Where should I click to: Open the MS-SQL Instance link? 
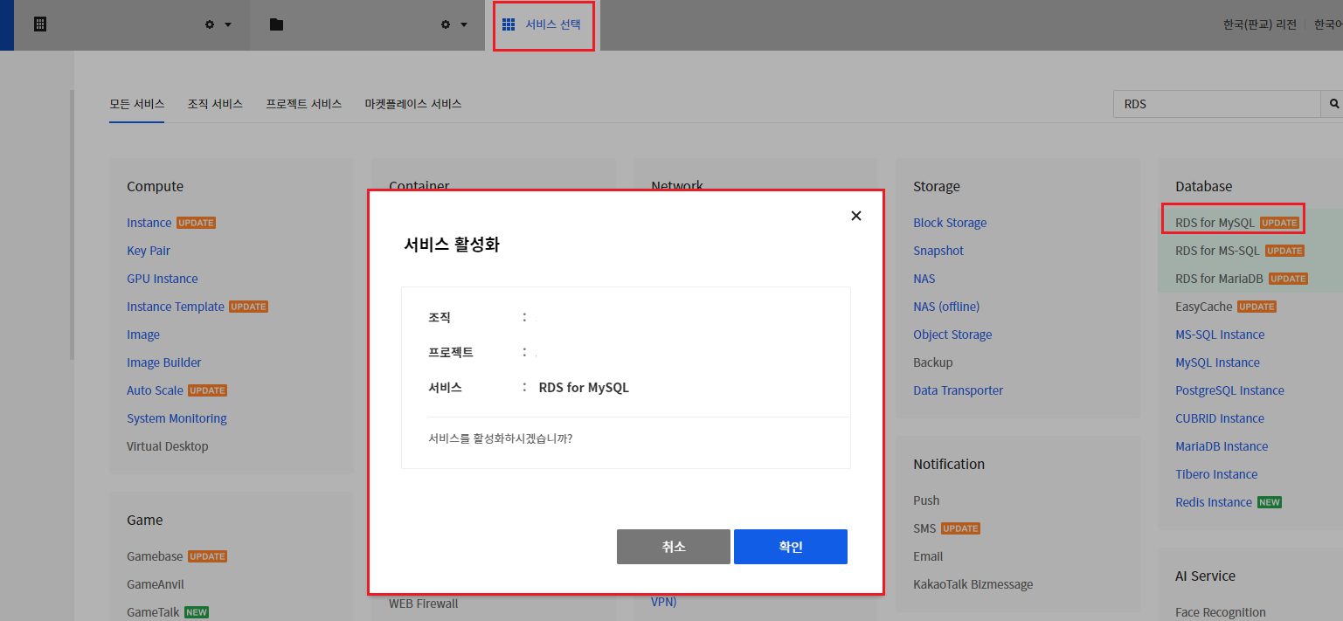click(1220, 335)
